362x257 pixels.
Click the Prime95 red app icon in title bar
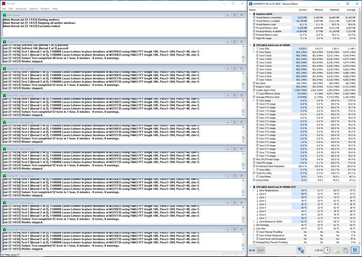(3, 4)
